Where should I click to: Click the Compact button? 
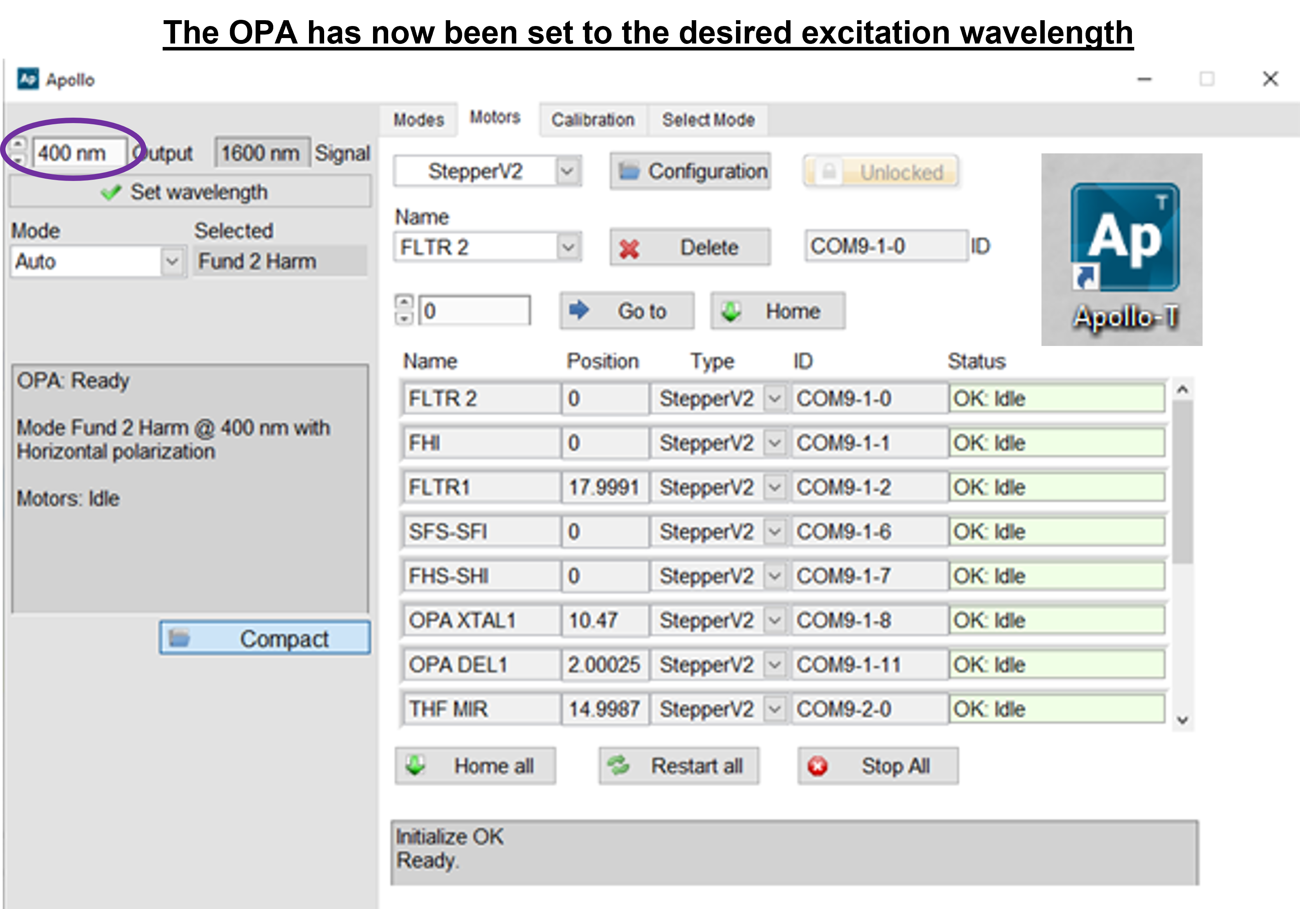[265, 638]
